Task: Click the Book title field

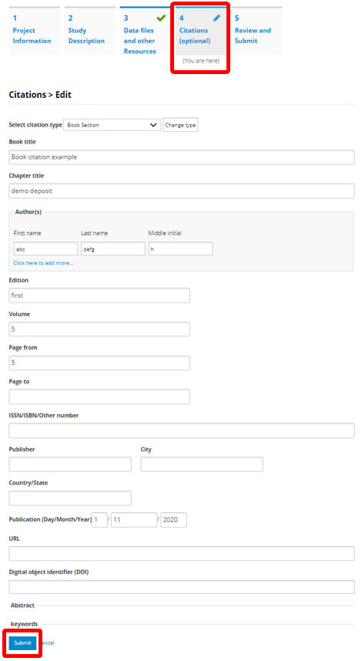Action: [x=182, y=157]
